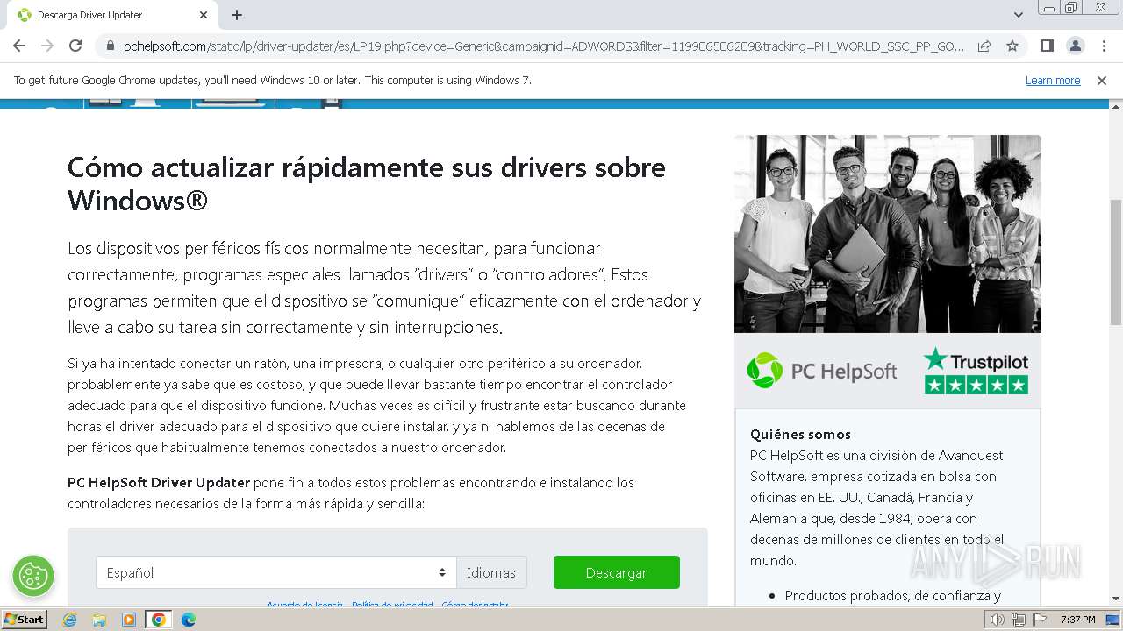Click the Quiénes somos heading
The width and height of the screenshot is (1123, 631).
point(800,434)
